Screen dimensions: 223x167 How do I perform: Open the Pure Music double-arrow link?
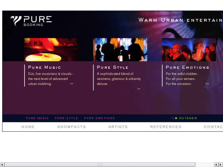[x=71, y=84]
